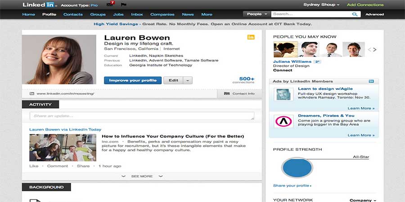Go to the Jobs menu item

coord(118,14)
